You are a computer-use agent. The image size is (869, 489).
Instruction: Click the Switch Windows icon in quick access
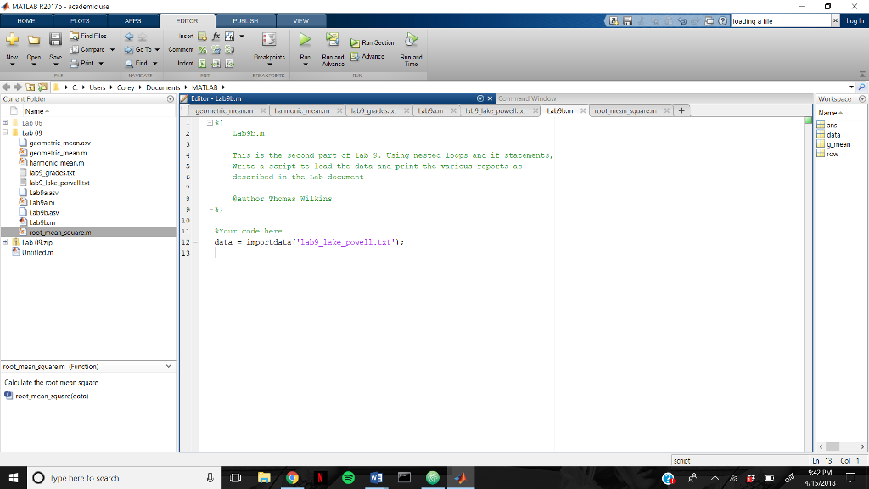click(x=709, y=21)
